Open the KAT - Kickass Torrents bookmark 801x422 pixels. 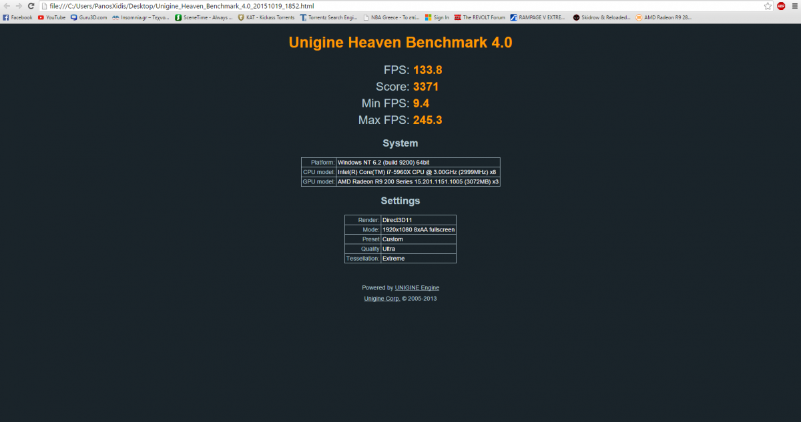266,17
